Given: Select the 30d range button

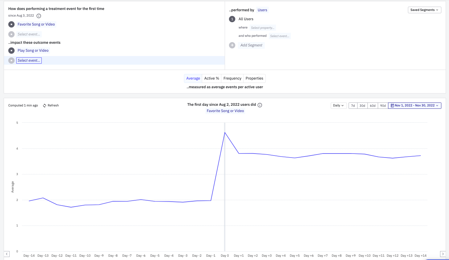Looking at the screenshot, I should coord(363,105).
